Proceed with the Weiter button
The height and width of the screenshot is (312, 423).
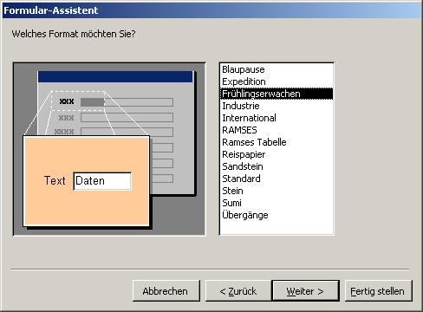point(305,291)
